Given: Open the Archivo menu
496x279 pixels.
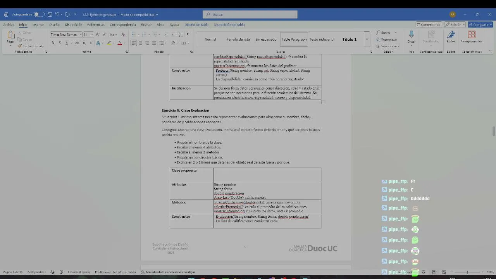Looking at the screenshot, I should pyautogui.click(x=9, y=24).
